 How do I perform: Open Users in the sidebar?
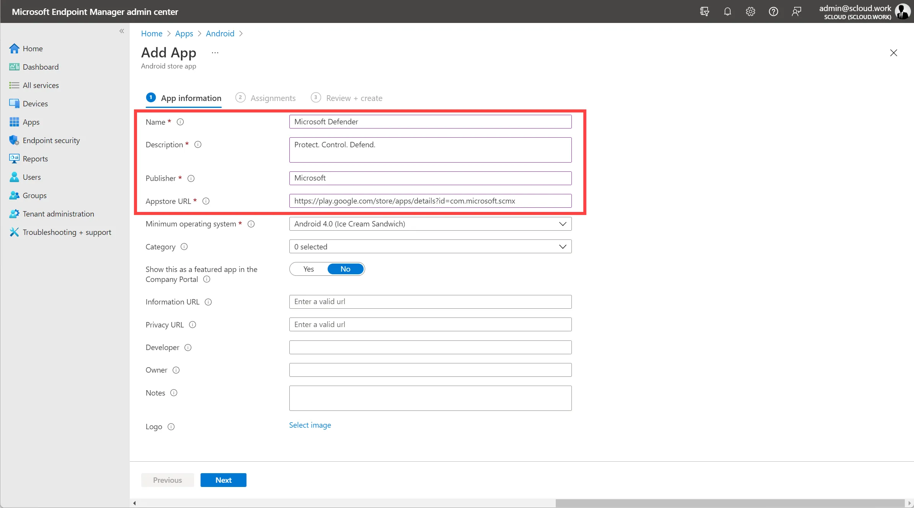coord(25,177)
